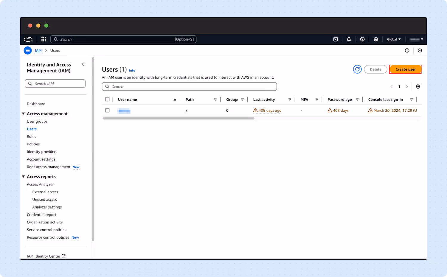The width and height of the screenshot is (447, 277).
Task: Open the recently visited clock icon
Action: tap(420, 50)
